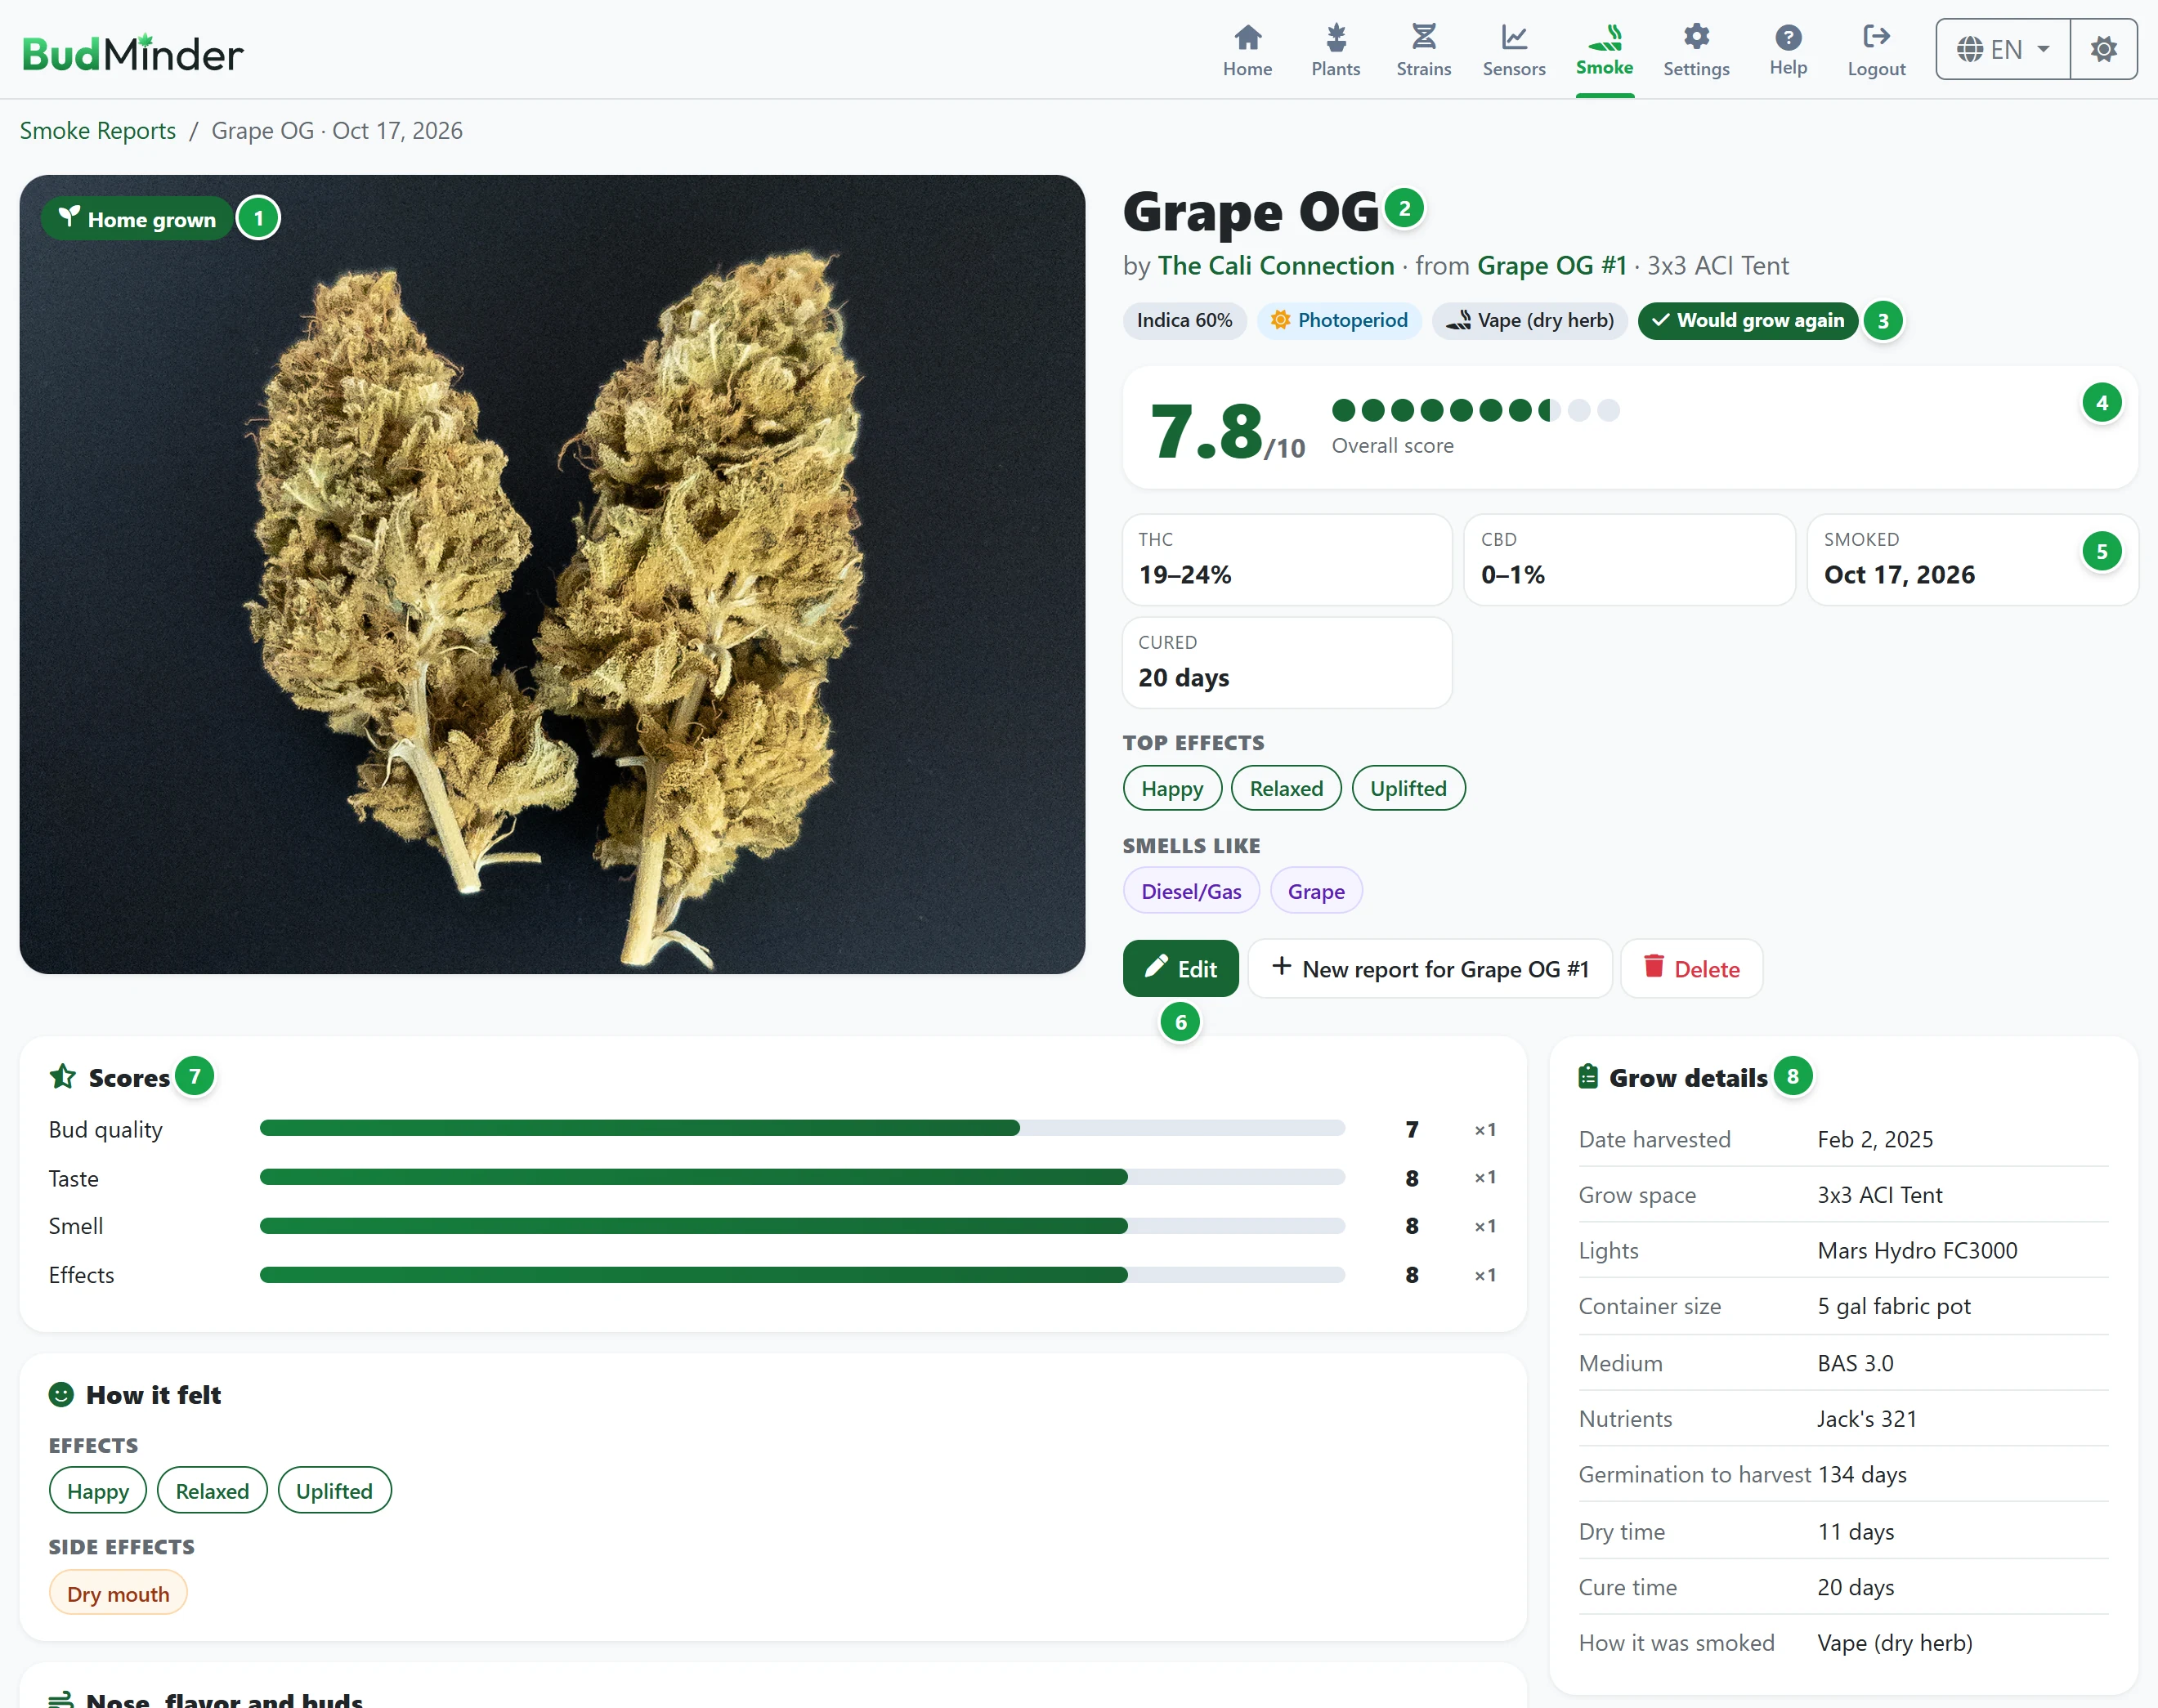Click the Diesel/Gas smell chip
The image size is (2158, 1708).
click(1191, 891)
